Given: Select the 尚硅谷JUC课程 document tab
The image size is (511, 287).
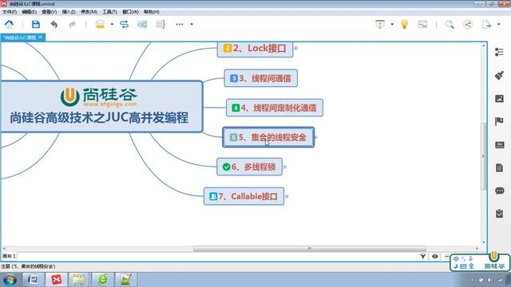Looking at the screenshot, I should (19, 37).
